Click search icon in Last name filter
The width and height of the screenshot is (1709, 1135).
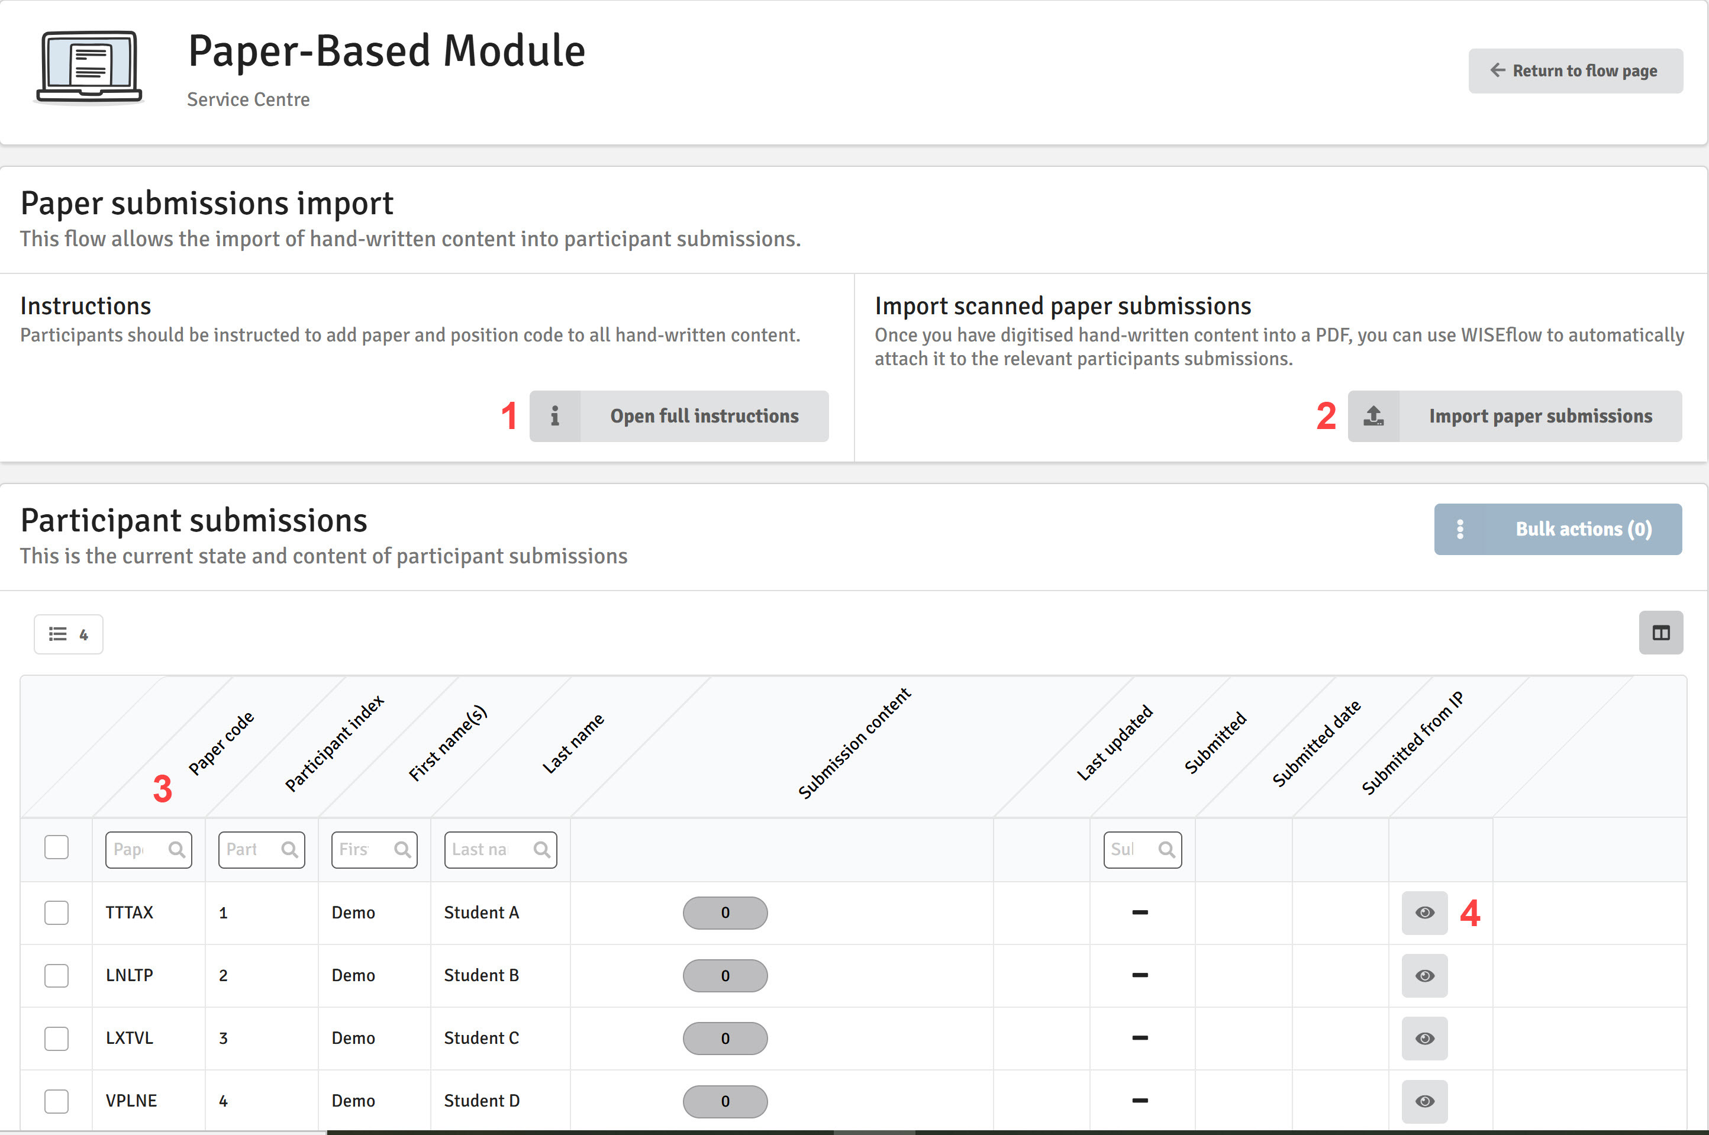point(541,850)
